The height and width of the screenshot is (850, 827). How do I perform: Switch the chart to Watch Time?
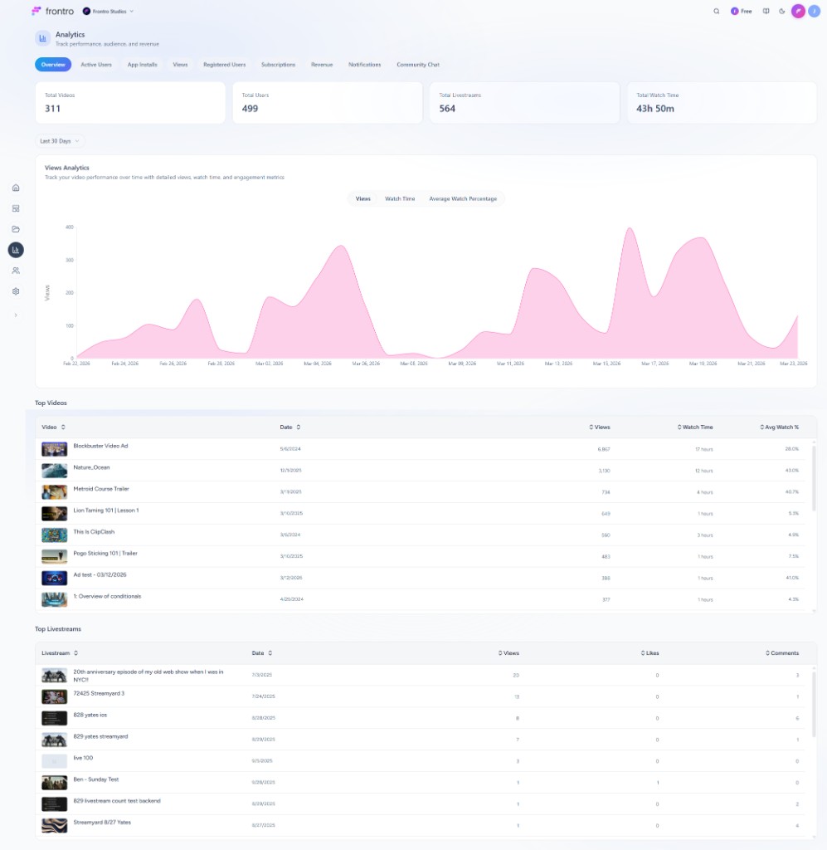[x=400, y=199]
